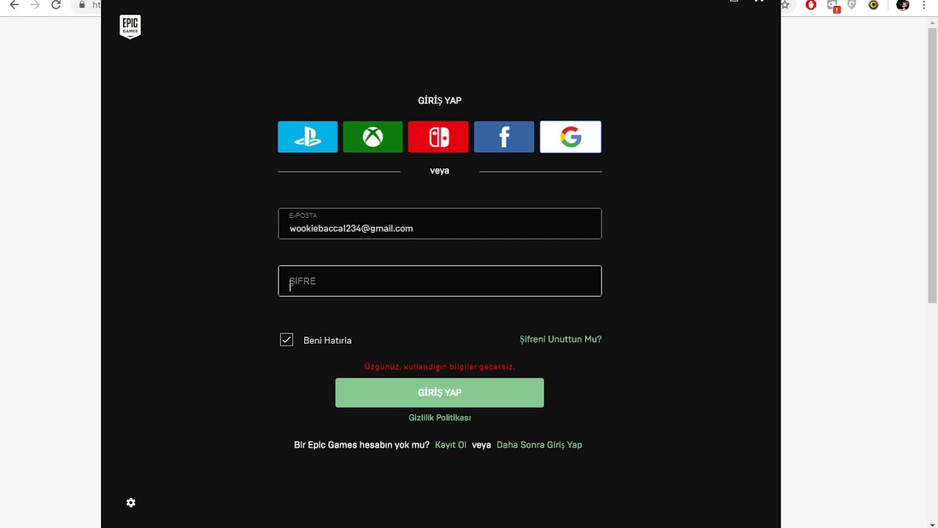Click the site lock padlock icon
938x528 pixels.
[81, 5]
